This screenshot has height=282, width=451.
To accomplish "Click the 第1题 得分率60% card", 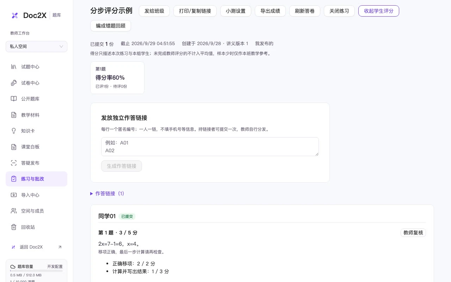I will point(117,78).
